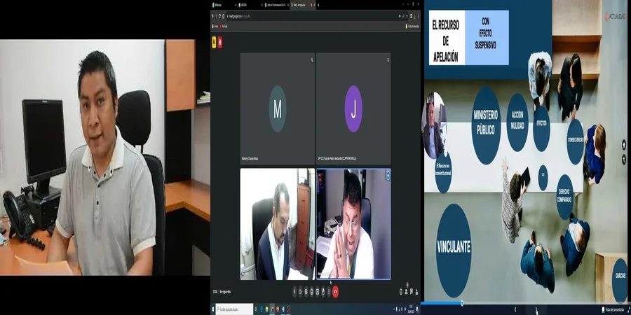Click presenter photo circle in presentation

click(x=434, y=125)
